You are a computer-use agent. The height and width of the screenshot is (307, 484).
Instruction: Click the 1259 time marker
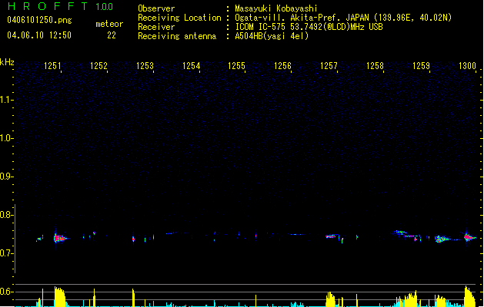pos(421,66)
